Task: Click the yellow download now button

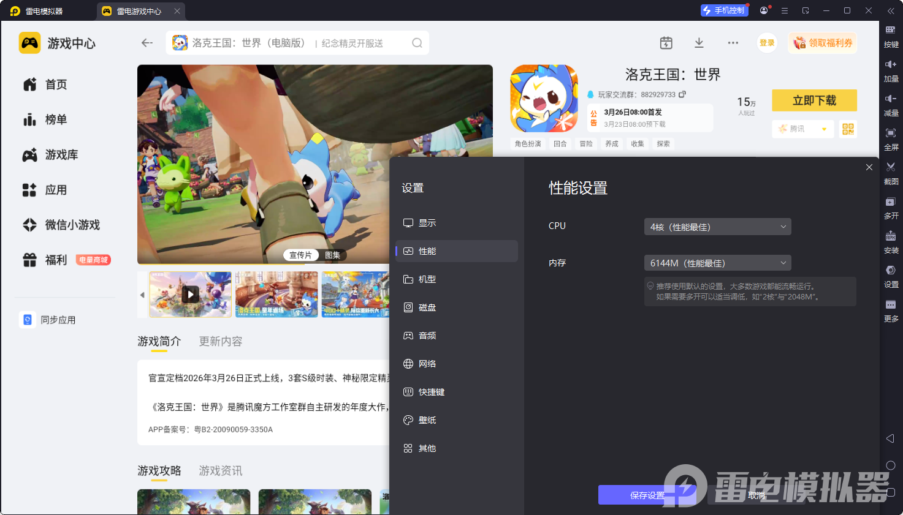Action: [x=814, y=100]
